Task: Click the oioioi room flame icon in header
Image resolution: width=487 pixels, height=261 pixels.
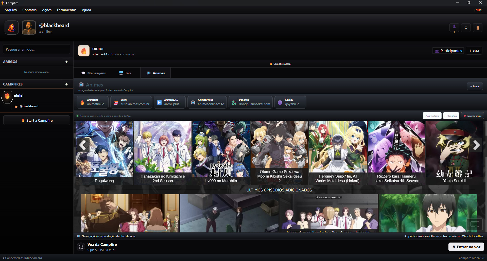Action: click(x=84, y=51)
